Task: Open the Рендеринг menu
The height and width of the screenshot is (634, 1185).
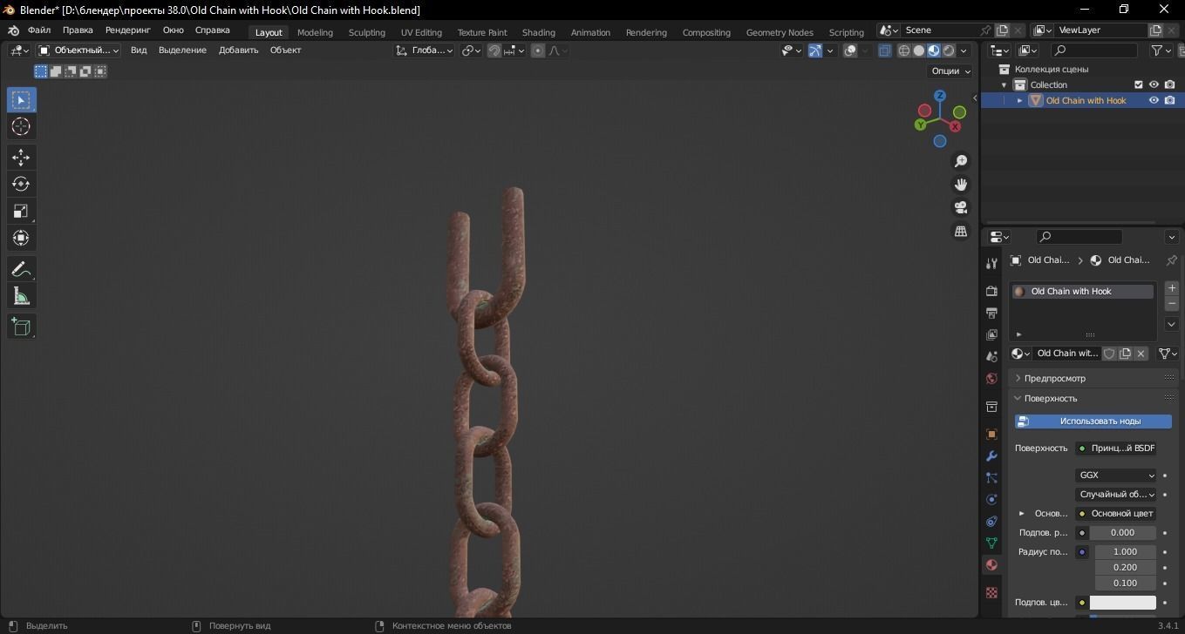Action: pos(128,30)
